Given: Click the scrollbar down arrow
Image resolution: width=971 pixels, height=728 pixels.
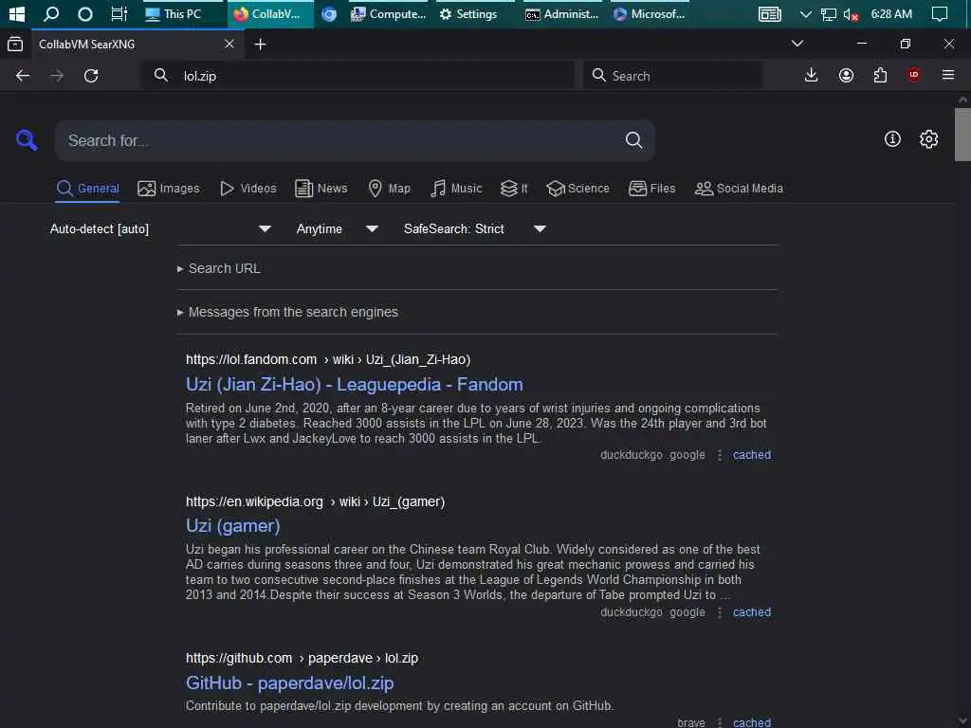Looking at the screenshot, I should 962,720.
